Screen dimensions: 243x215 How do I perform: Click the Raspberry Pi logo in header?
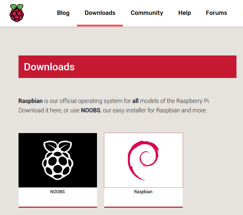(17, 13)
